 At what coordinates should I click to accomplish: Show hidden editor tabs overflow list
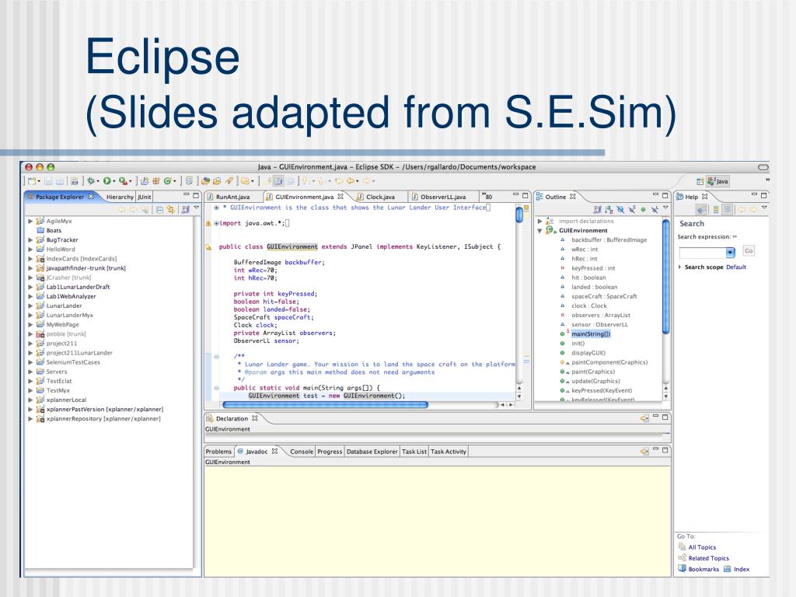coord(487,196)
